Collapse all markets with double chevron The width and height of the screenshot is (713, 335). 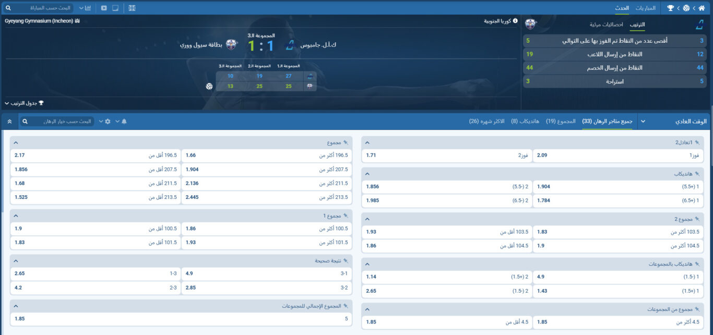point(9,121)
